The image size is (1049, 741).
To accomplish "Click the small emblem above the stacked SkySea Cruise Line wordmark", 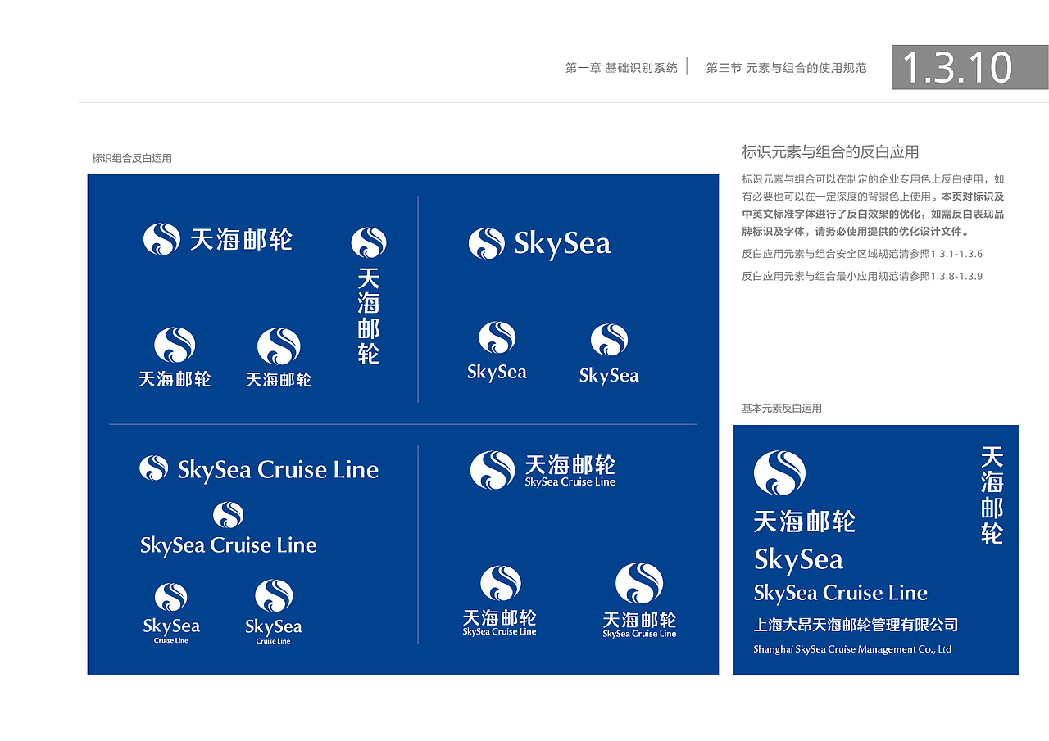I will [x=229, y=515].
